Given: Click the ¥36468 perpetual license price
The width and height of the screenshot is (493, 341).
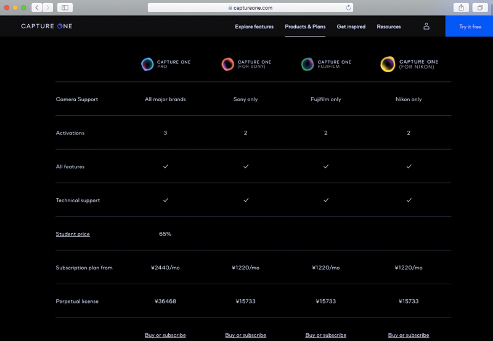Looking at the screenshot, I should 165,302.
